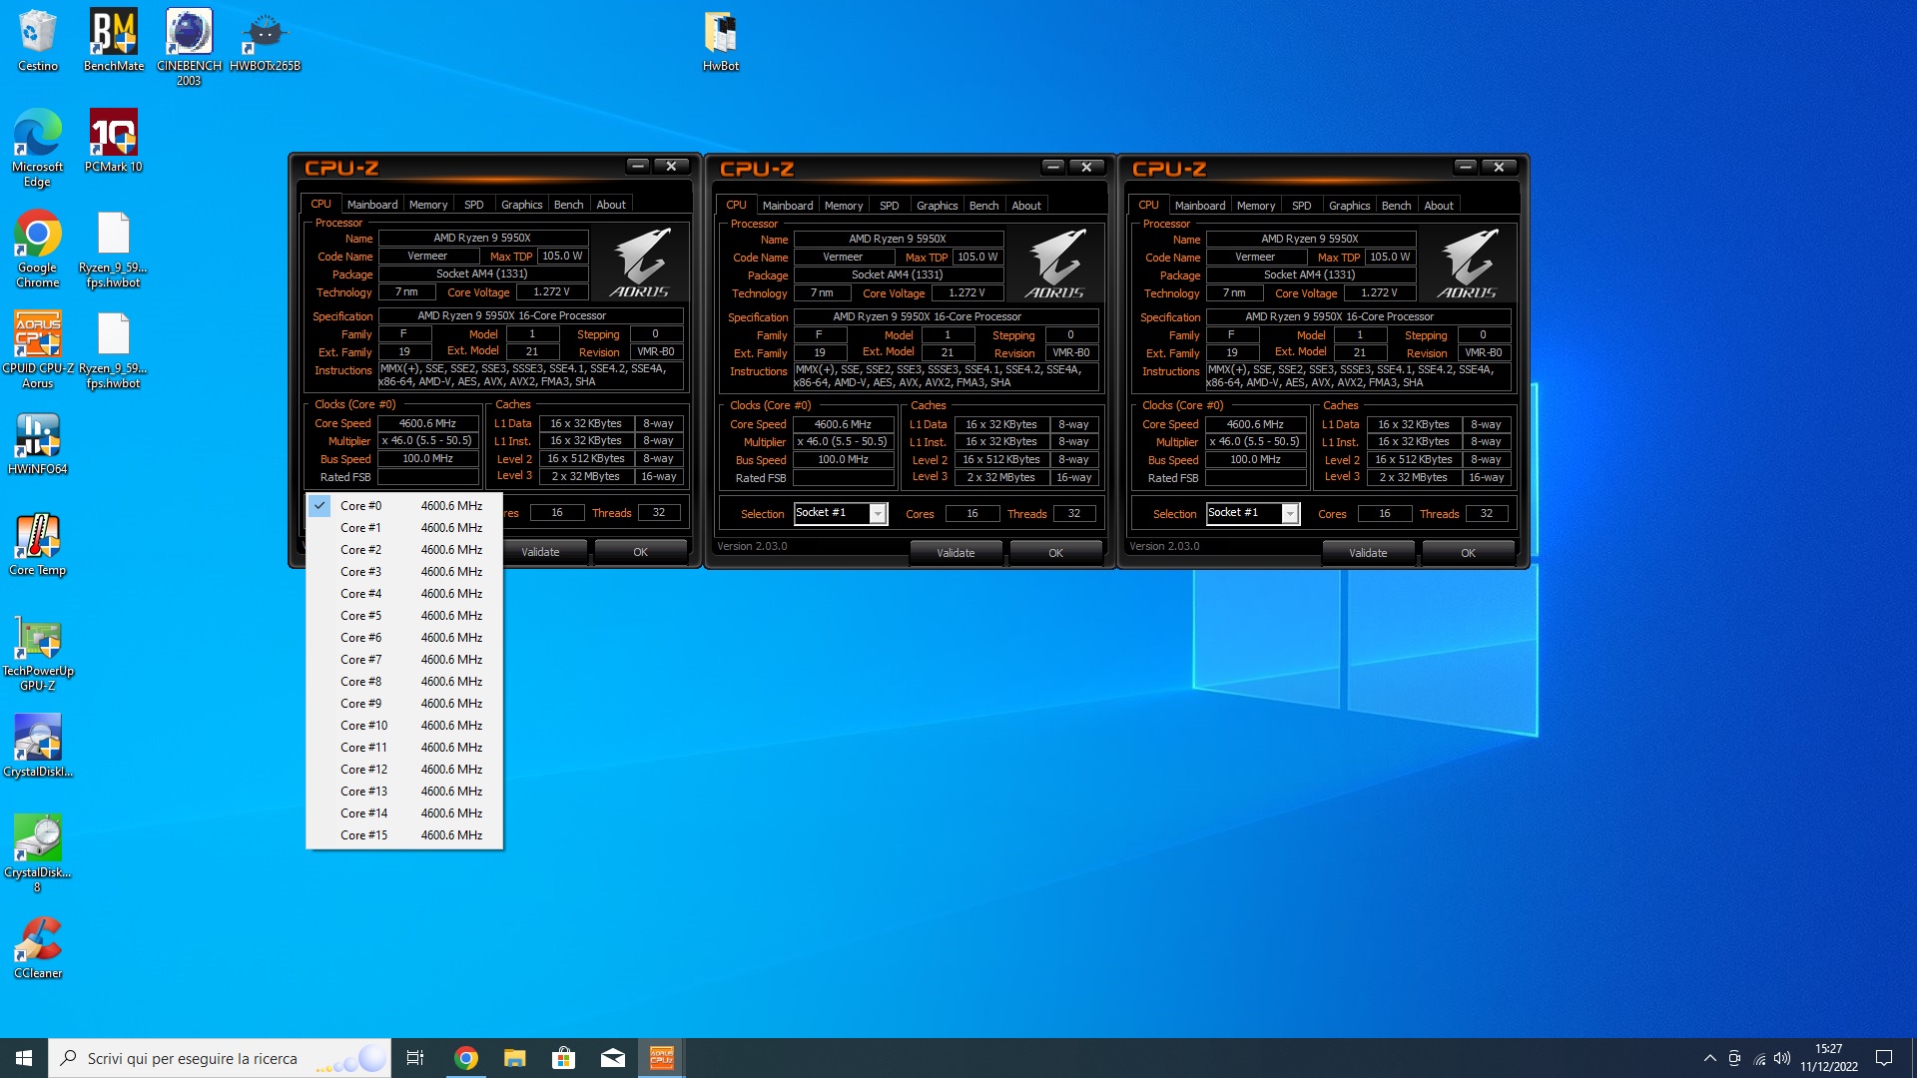Pick Core #8 from the core list
Screen dimensions: 1917x1078
404,682
